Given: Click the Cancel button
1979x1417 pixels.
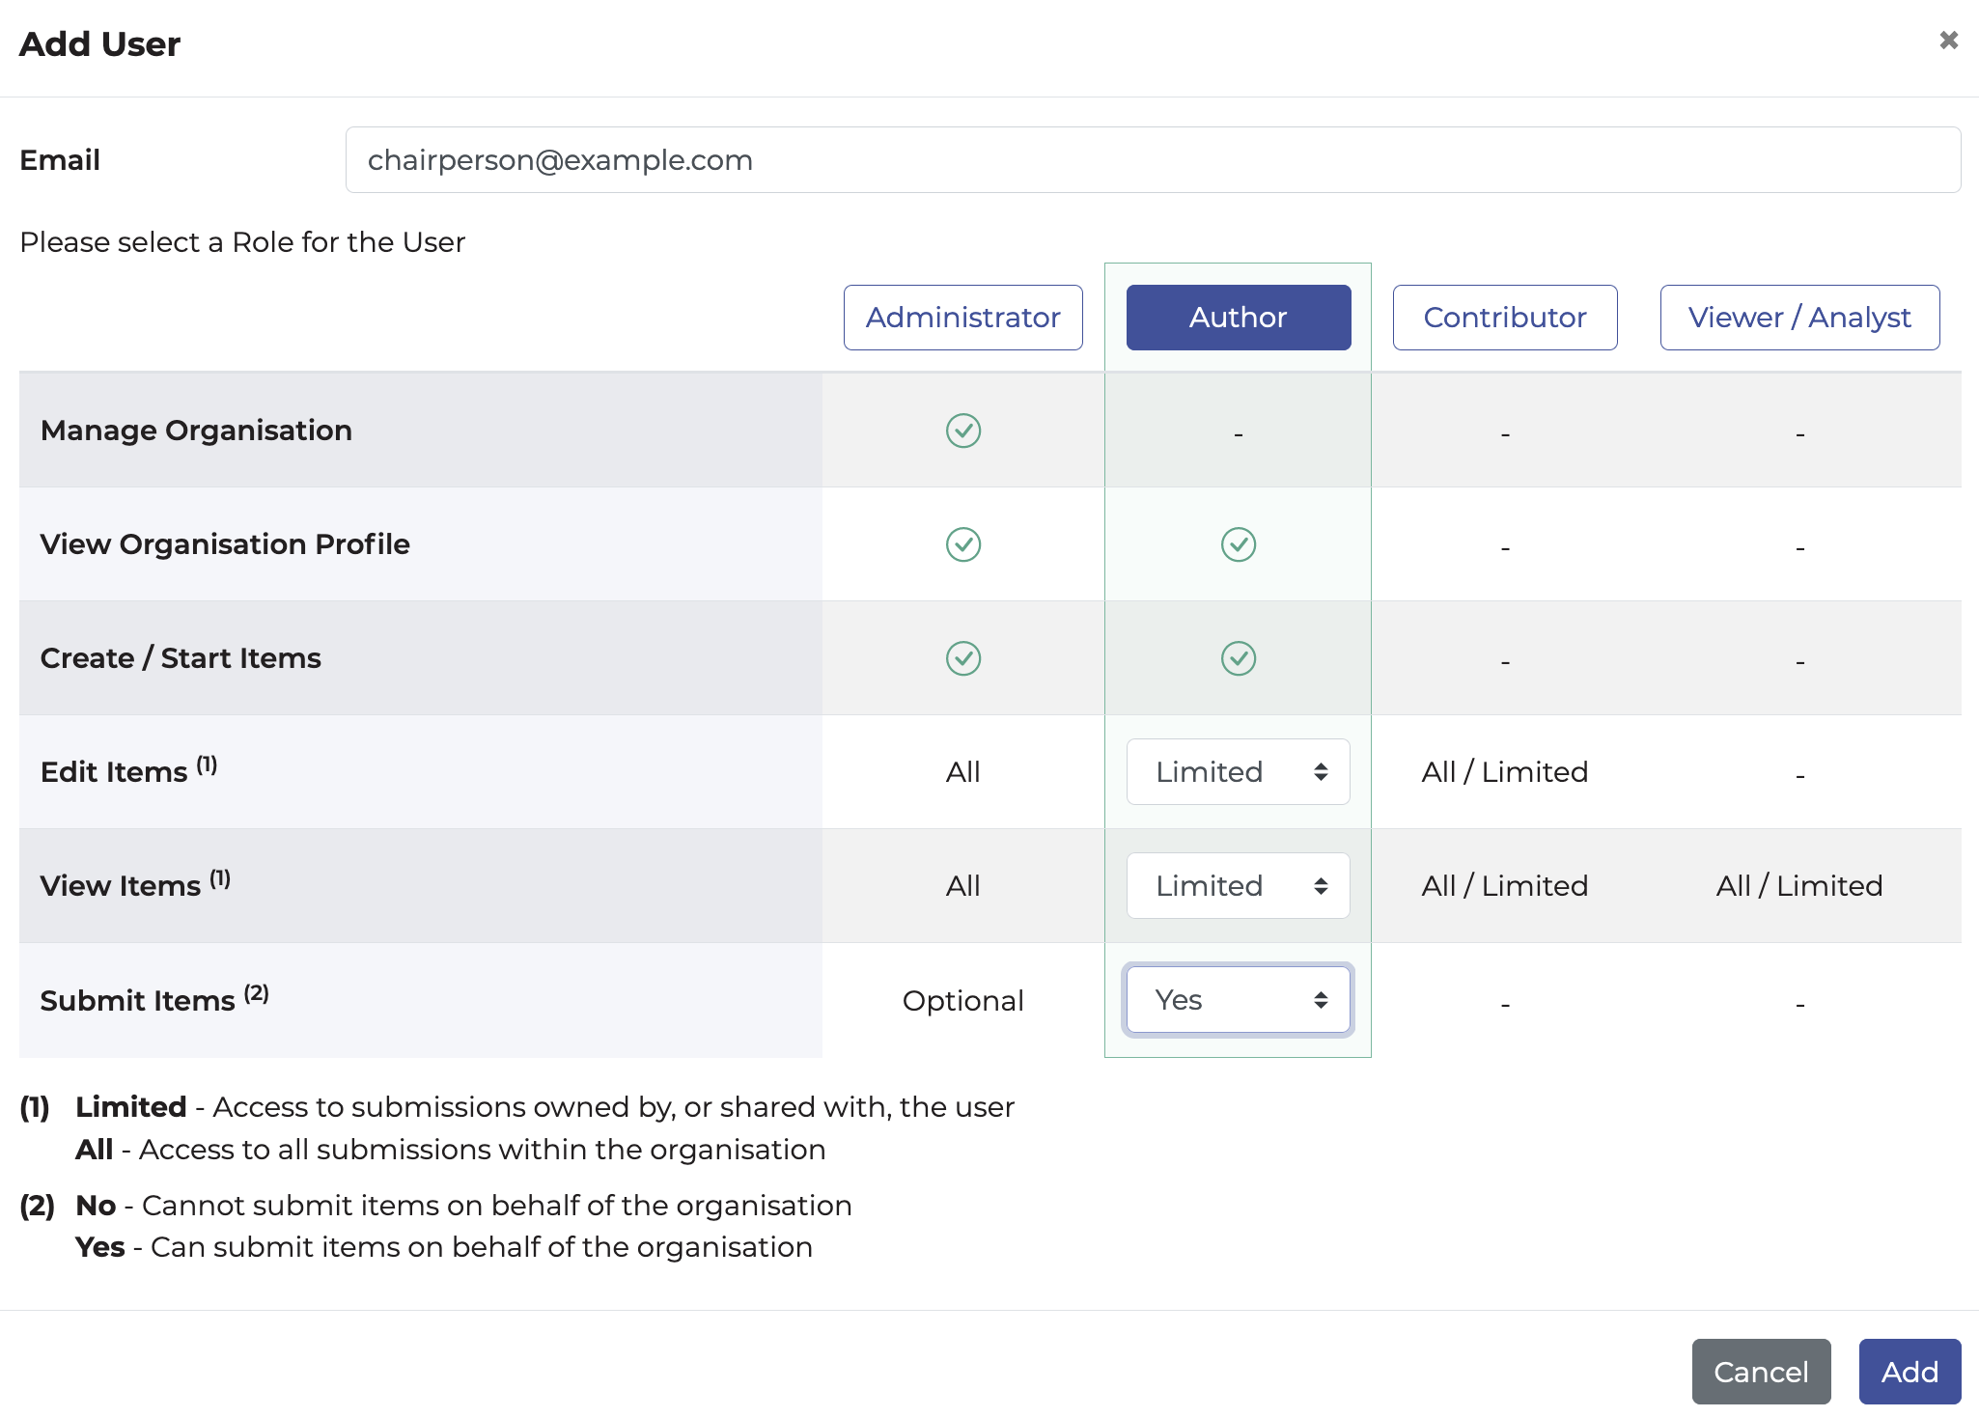Looking at the screenshot, I should click(x=1761, y=1371).
